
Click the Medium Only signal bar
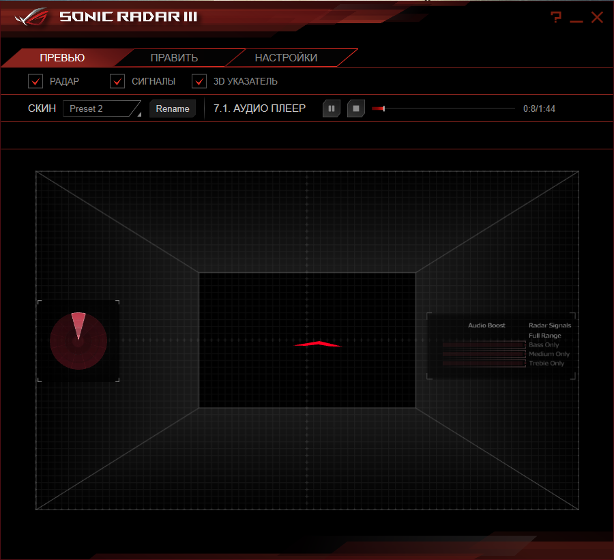click(x=484, y=354)
